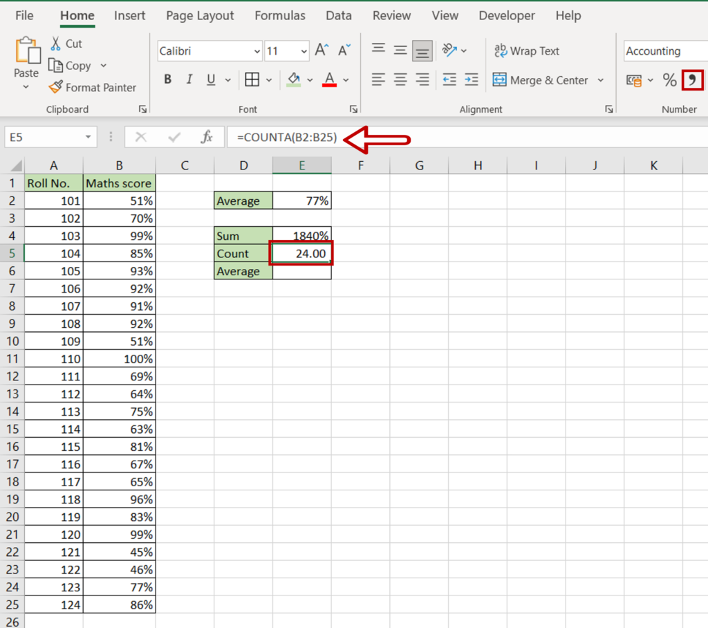The image size is (708, 628).
Task: Open the Developer tab
Action: coord(506,15)
